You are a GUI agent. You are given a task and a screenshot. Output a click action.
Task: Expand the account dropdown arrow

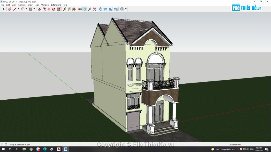pos(126,9)
